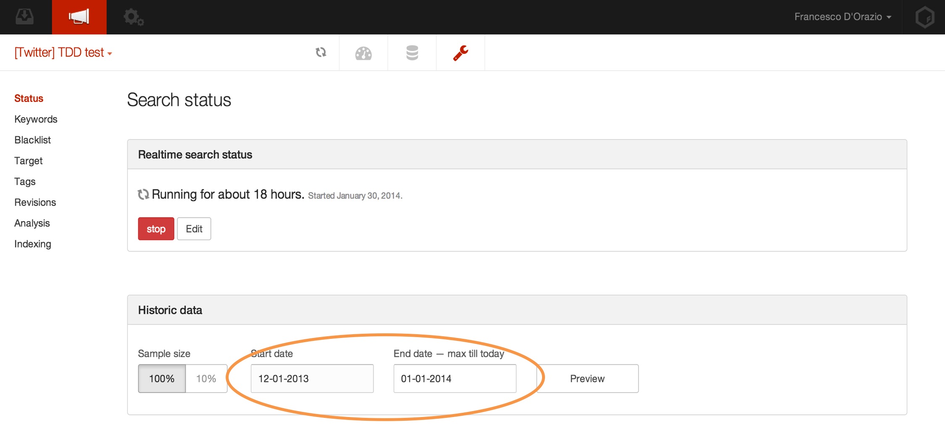The image size is (945, 446).
Task: Navigate to Revisions in the sidebar
Action: [x=35, y=203]
